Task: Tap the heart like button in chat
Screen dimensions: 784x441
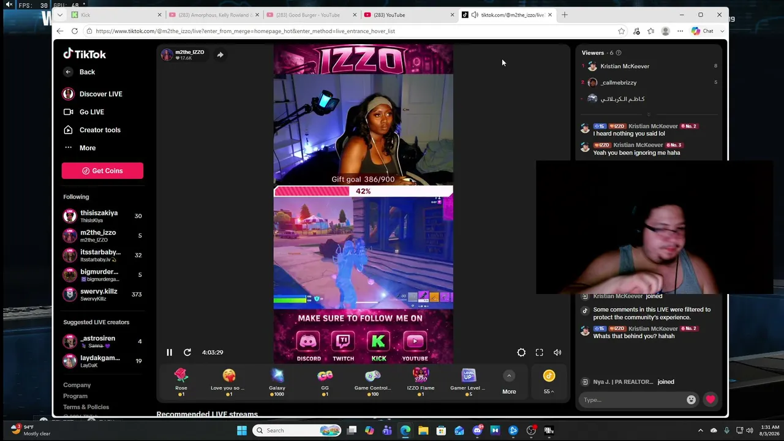Action: [710, 400]
